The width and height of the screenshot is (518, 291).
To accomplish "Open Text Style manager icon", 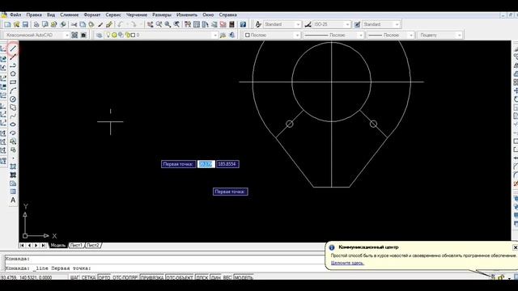I will click(258, 24).
